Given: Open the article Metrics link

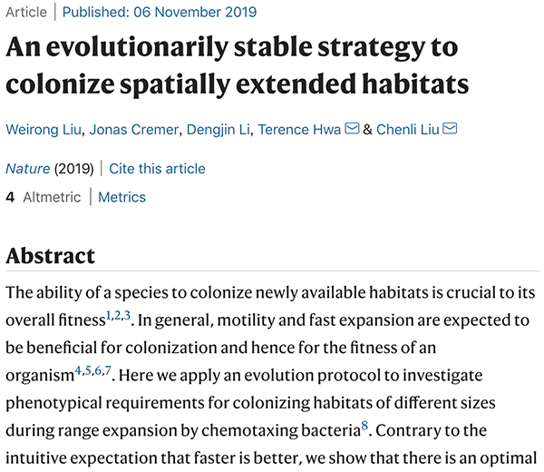Looking at the screenshot, I should coord(121,197).
